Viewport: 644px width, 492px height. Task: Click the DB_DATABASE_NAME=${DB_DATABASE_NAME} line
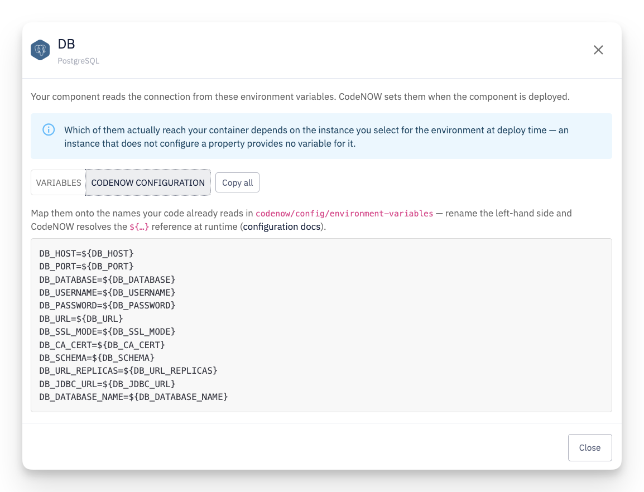[x=133, y=397]
